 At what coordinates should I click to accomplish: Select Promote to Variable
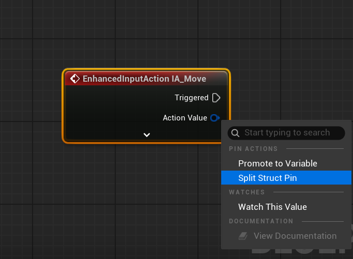point(286,163)
